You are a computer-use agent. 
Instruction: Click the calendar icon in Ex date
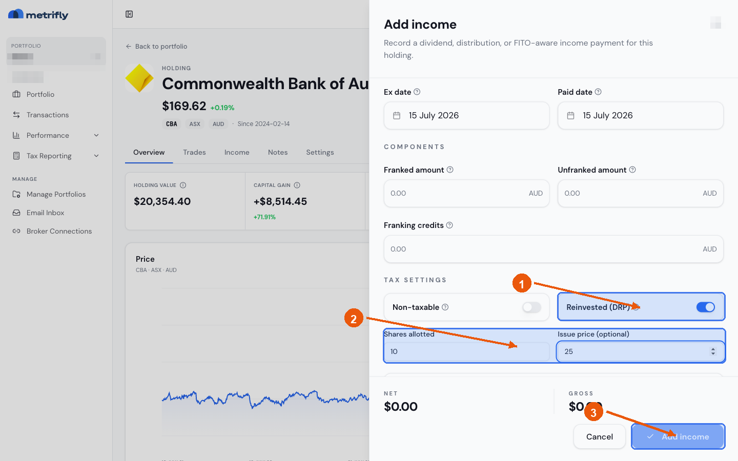[397, 116]
